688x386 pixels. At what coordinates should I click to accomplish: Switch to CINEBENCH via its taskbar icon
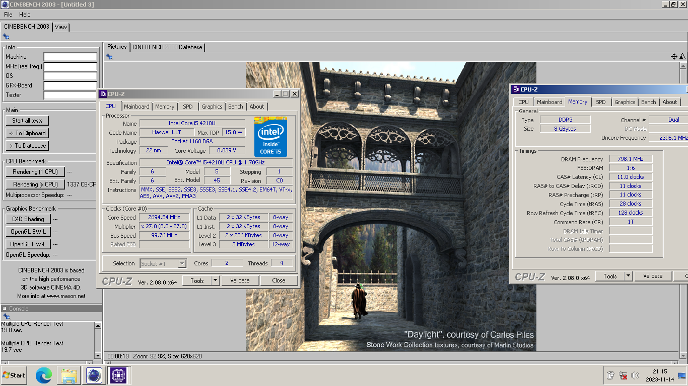point(94,375)
